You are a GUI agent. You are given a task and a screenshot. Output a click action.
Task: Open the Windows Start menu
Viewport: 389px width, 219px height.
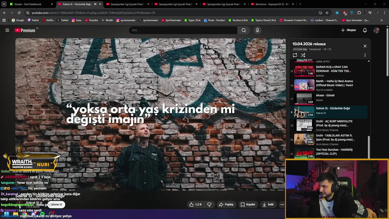[6, 214]
